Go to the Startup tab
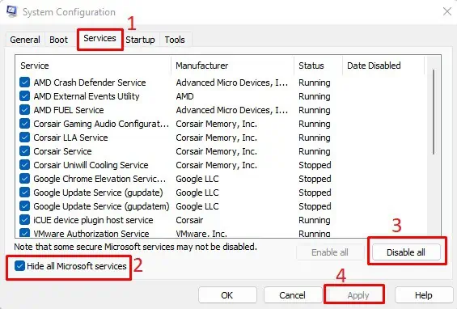The width and height of the screenshot is (457, 309). pyautogui.click(x=140, y=40)
